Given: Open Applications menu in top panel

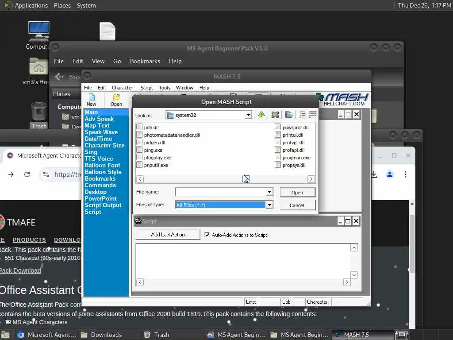Looking at the screenshot, I should pyautogui.click(x=31, y=5).
